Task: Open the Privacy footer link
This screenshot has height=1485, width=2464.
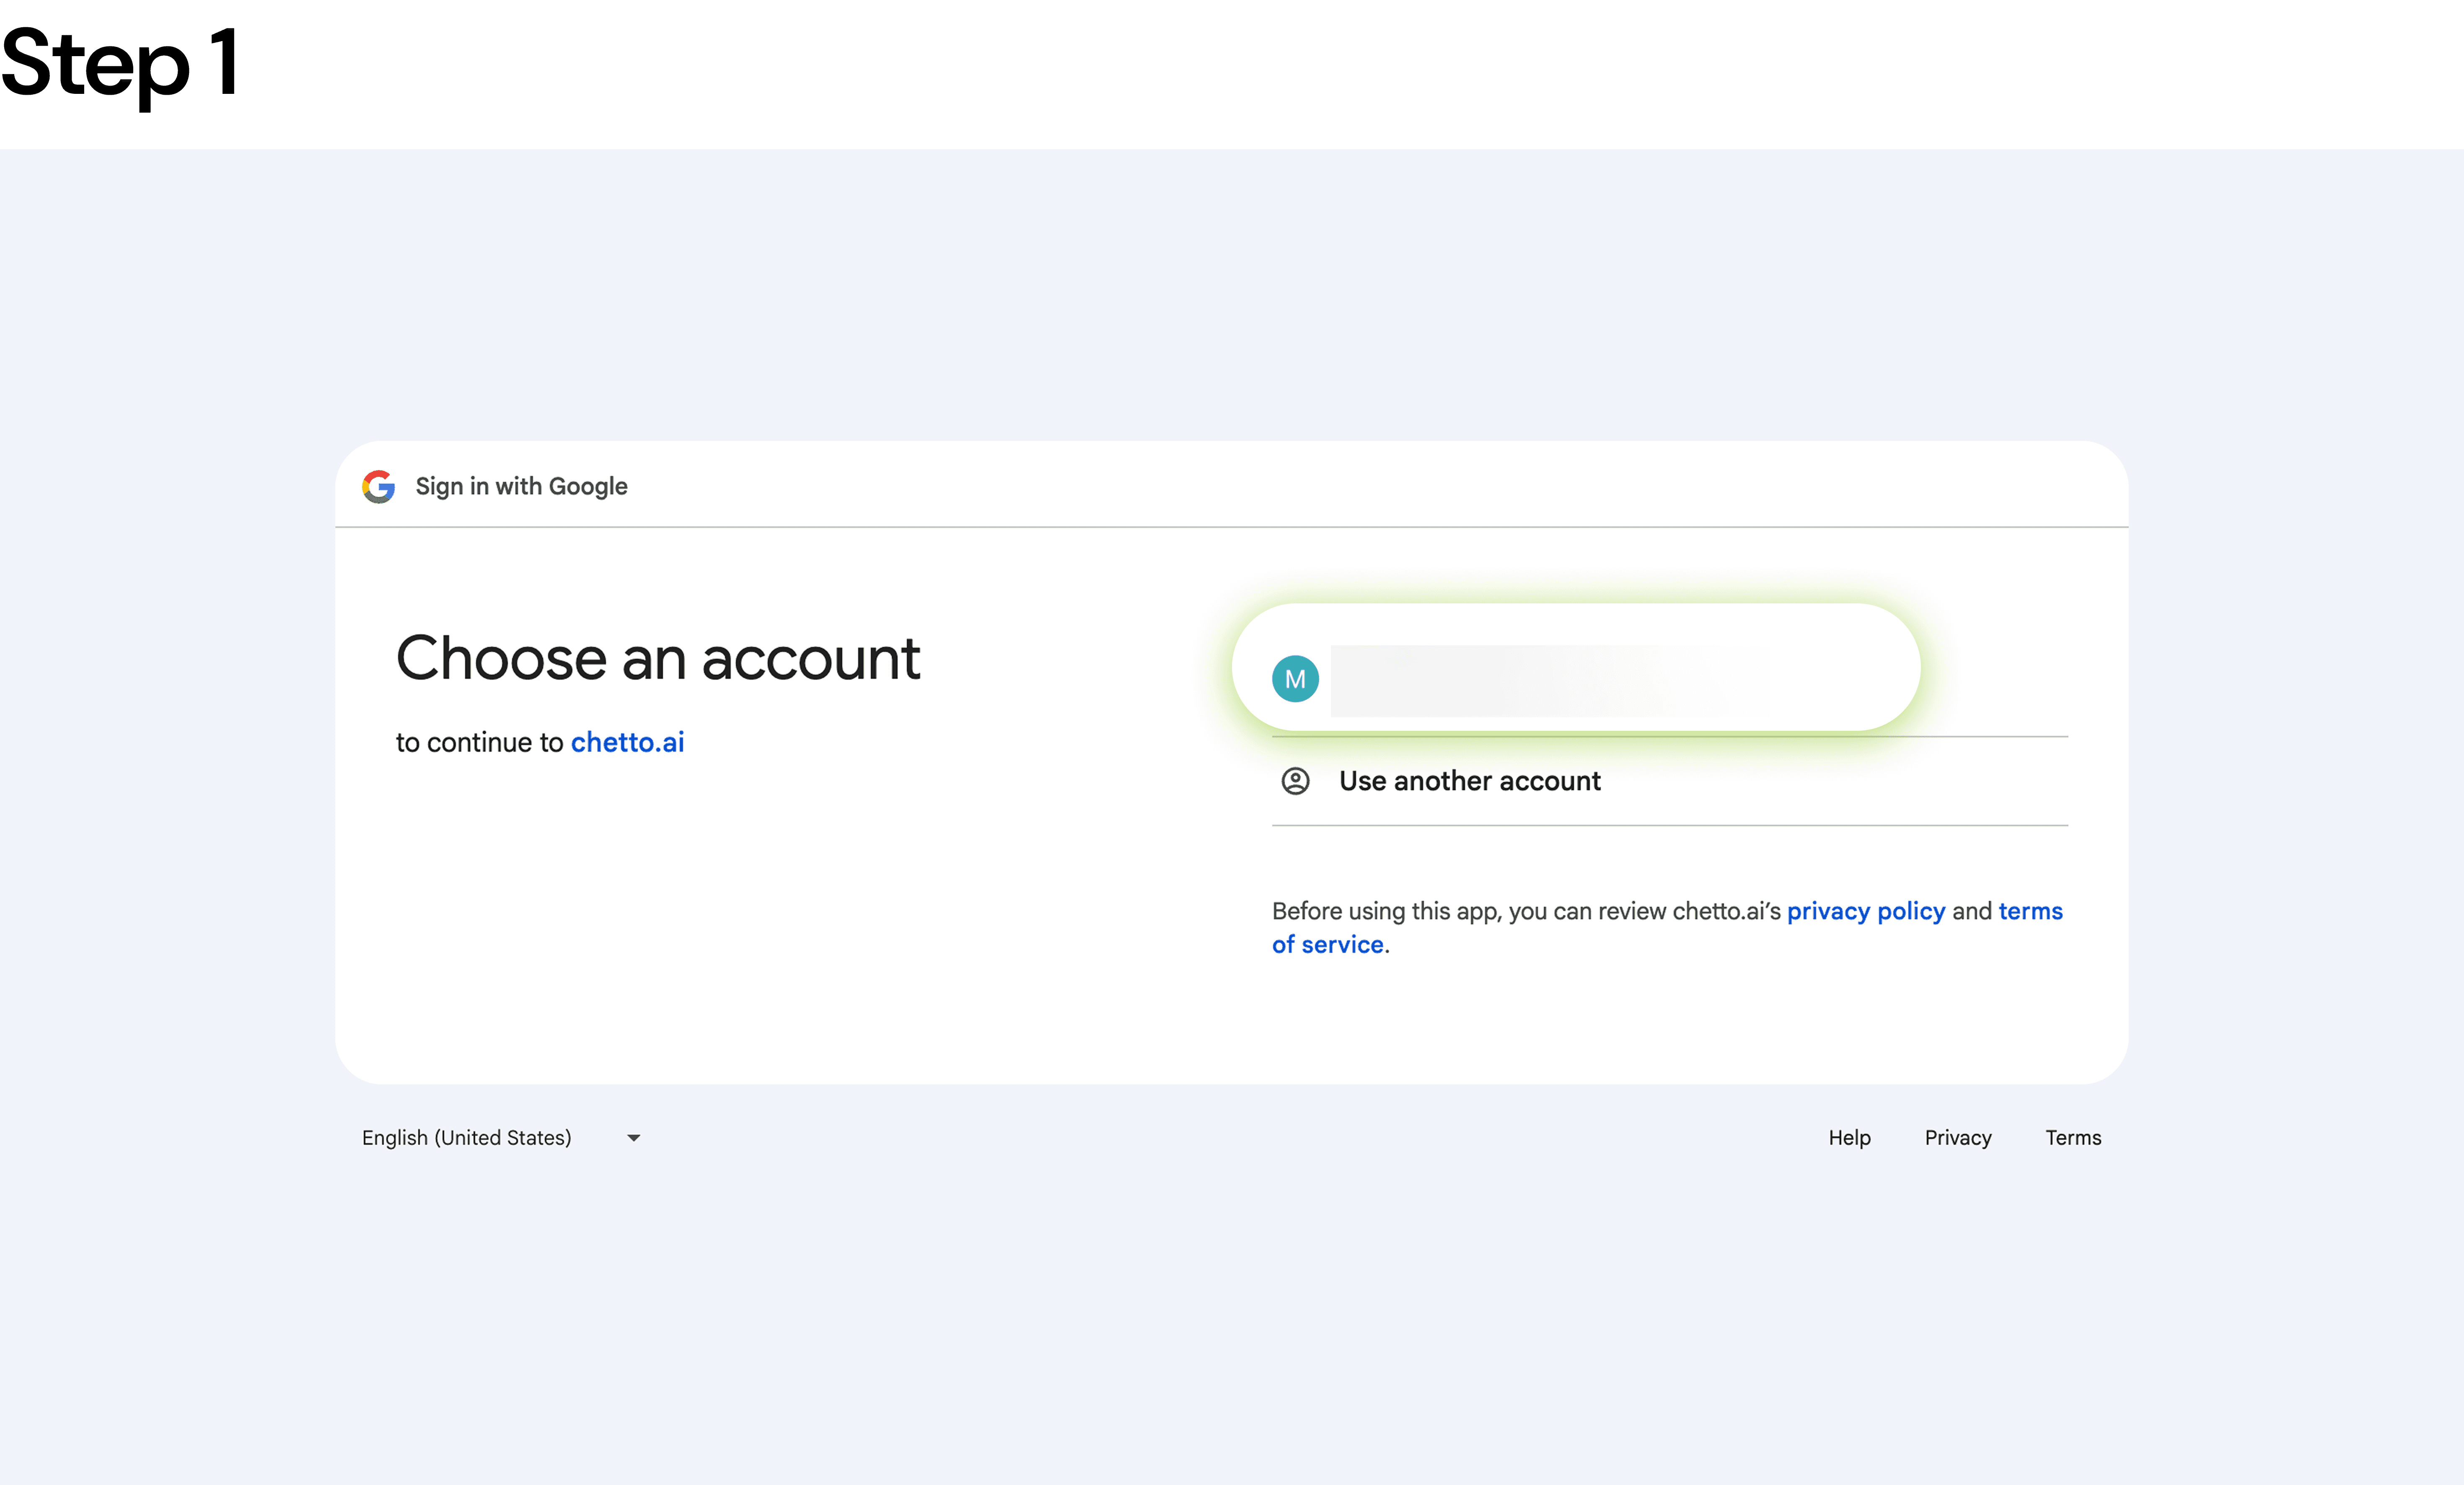Action: point(1957,1138)
